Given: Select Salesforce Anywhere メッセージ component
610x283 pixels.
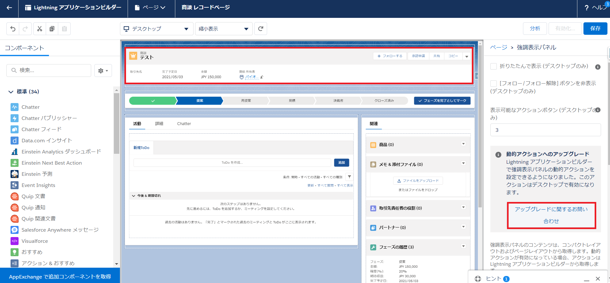Looking at the screenshot, I should 60,230.
